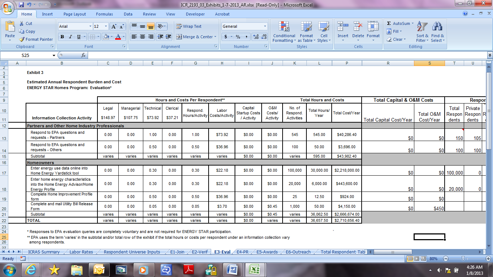Open the General number format dropdown

pyautogui.click(x=265, y=26)
